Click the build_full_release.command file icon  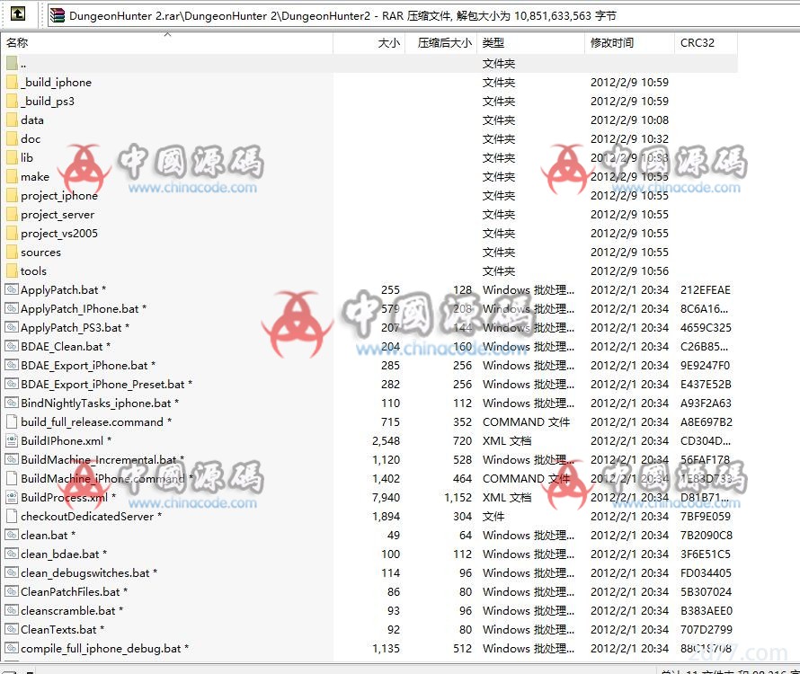(12, 422)
